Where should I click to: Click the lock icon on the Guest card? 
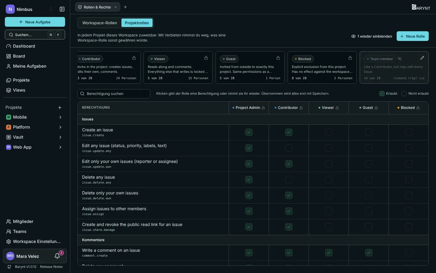(278, 58)
